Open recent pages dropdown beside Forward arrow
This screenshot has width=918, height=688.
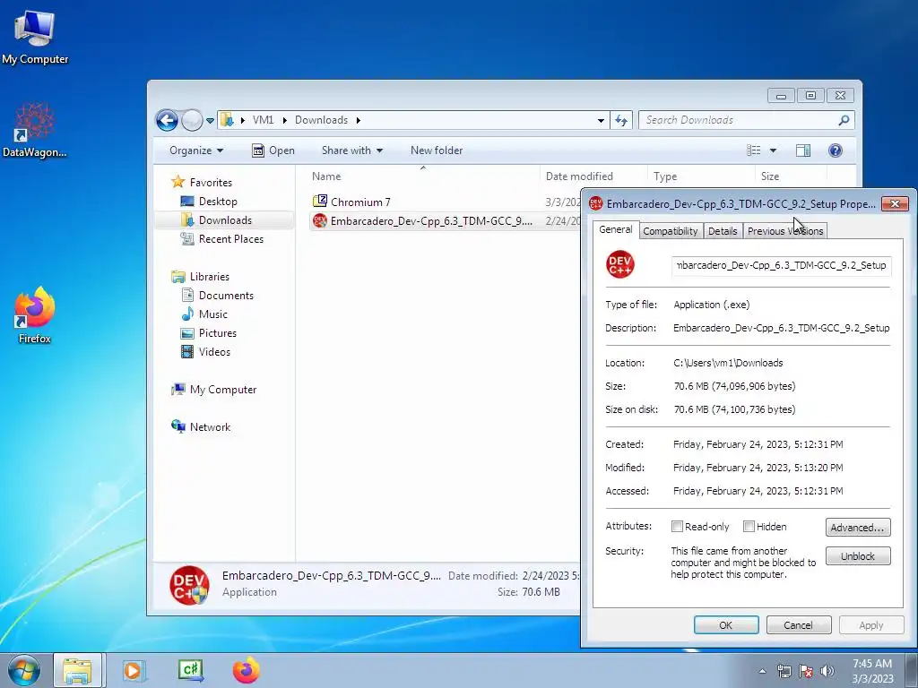(210, 121)
